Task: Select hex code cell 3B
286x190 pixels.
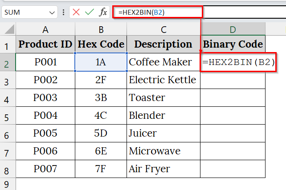Action: coord(101,98)
